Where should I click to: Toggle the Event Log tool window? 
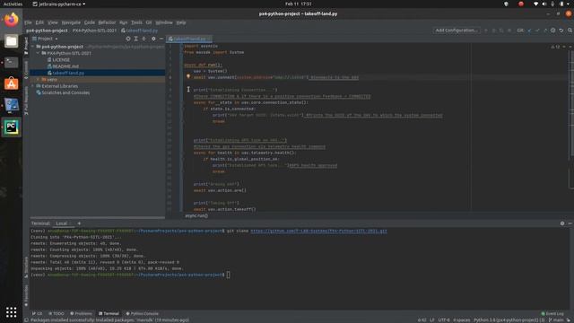(552, 313)
